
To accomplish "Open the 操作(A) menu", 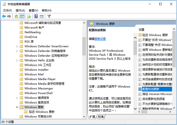I will pos(20,10).
